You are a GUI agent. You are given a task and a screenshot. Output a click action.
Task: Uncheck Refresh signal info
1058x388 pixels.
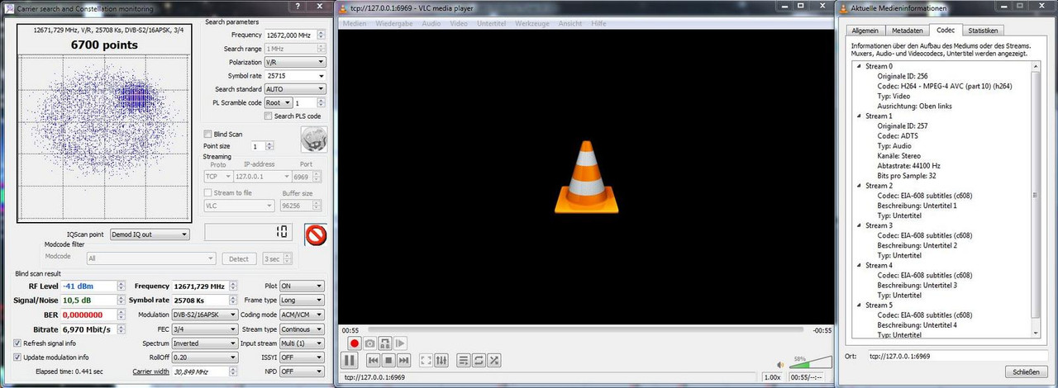click(x=17, y=343)
